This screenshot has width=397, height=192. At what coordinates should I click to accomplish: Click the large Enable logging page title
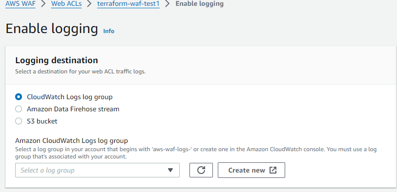52,28
